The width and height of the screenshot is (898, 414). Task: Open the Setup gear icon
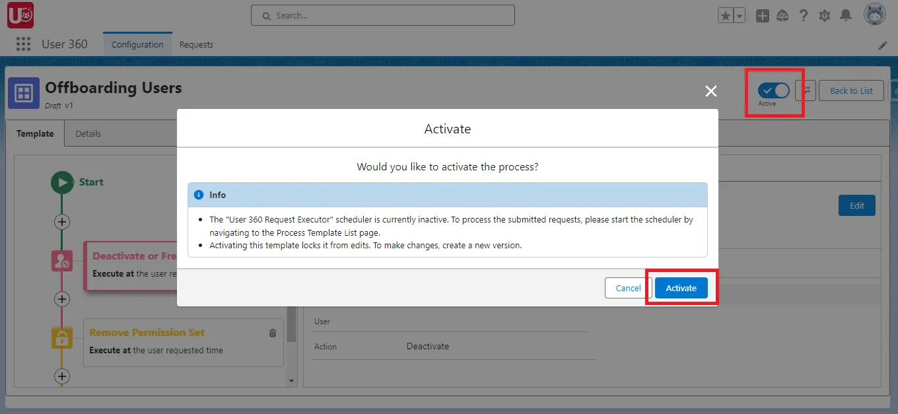coord(825,15)
